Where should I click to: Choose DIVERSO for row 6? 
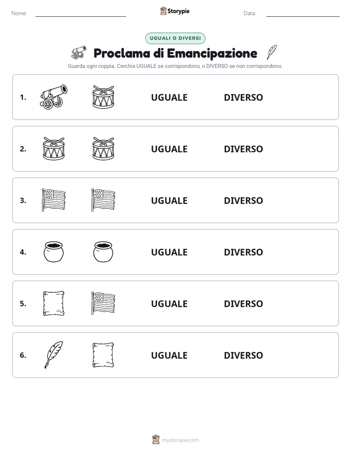243,355
